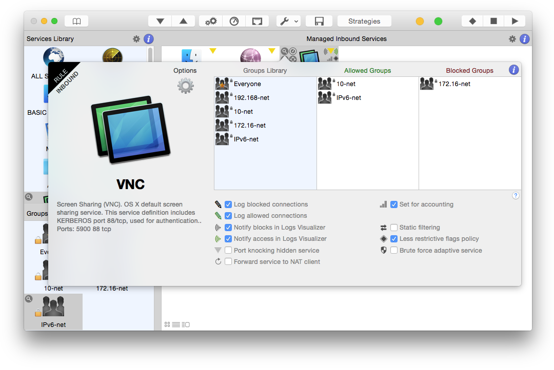Screen dimensions: 554x370
Task: Open the wrench tools dropdown
Action: point(288,21)
